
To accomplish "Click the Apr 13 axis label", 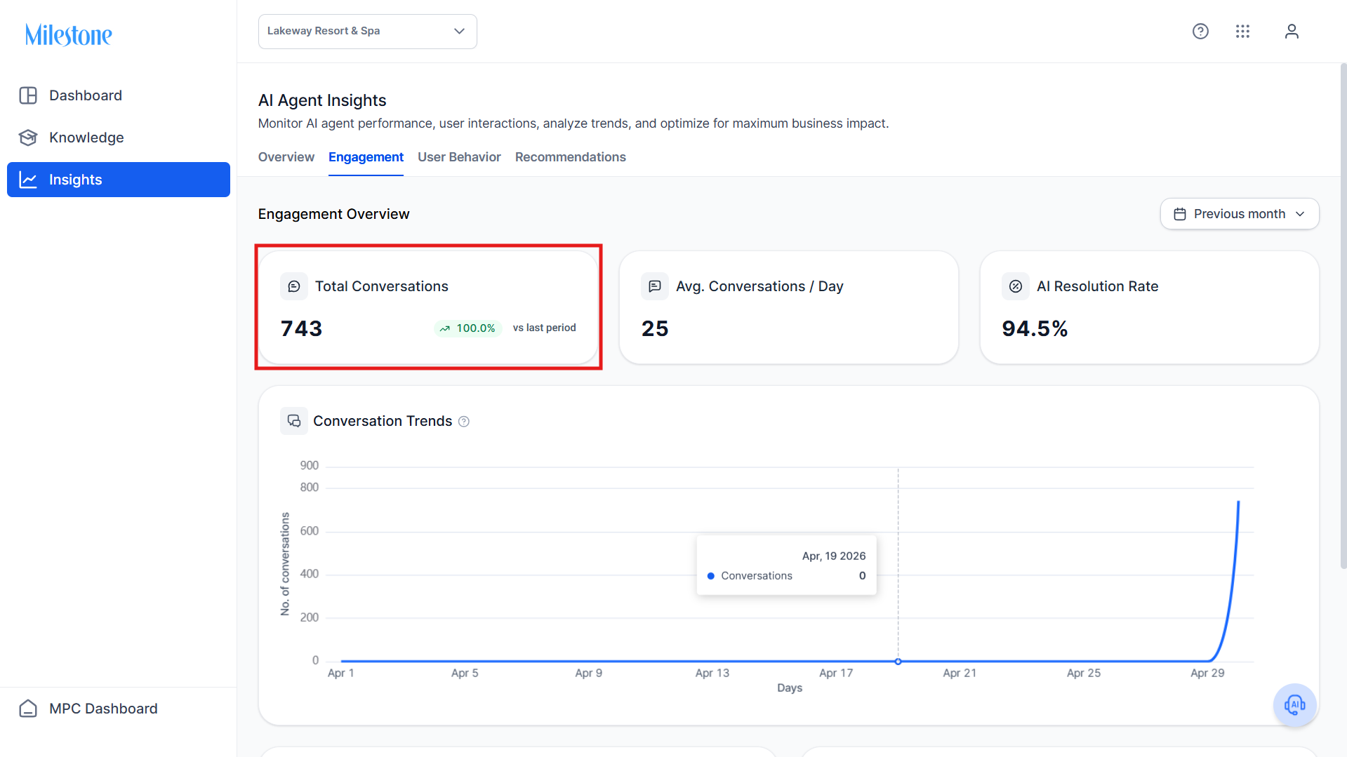I will point(712,674).
